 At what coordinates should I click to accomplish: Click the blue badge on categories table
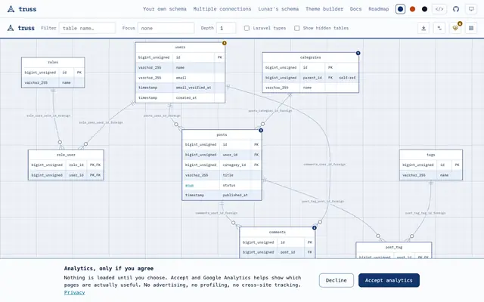point(358,53)
